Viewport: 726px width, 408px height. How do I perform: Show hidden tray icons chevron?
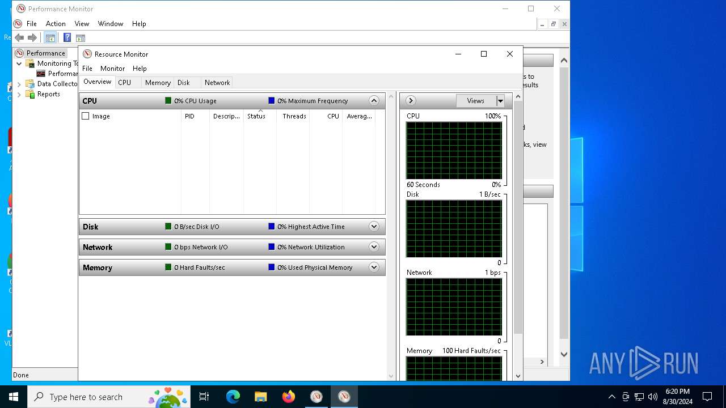(611, 397)
